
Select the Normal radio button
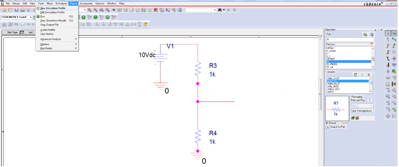pos(327,123)
